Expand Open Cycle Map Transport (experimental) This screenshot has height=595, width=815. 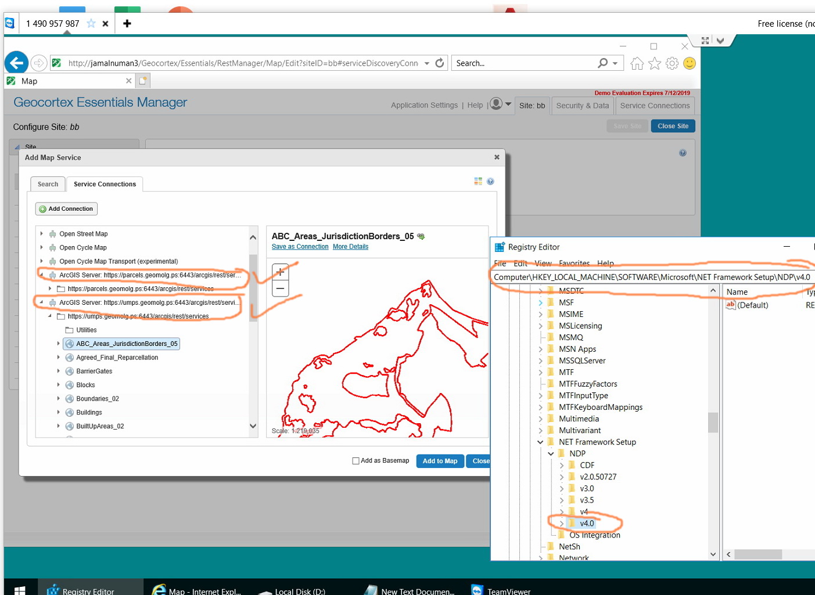click(x=42, y=261)
